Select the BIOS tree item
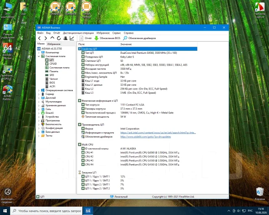Screen dimensions: 269x215 pos(50,83)
